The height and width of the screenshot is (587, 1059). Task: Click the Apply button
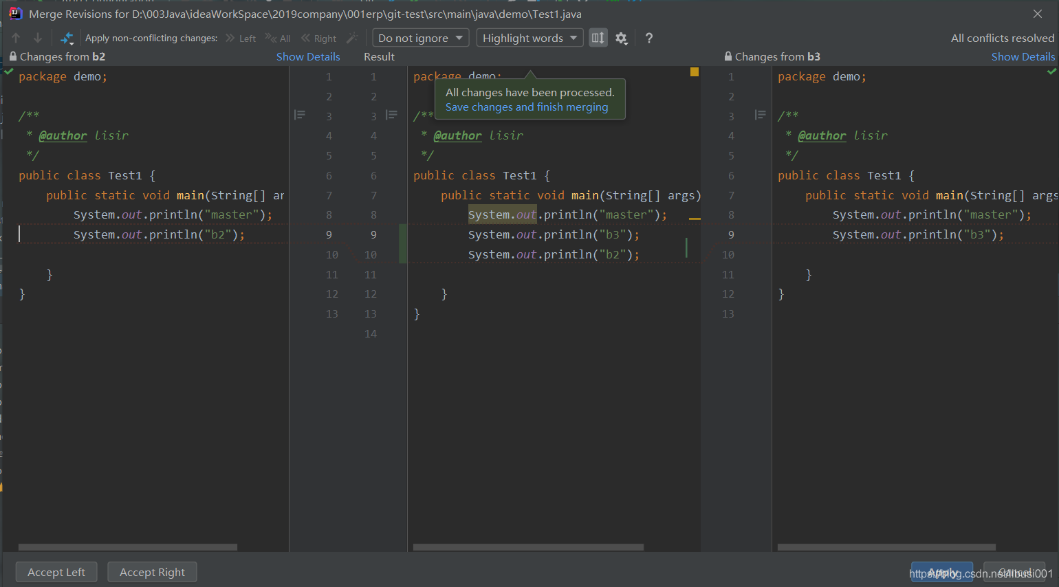click(942, 572)
